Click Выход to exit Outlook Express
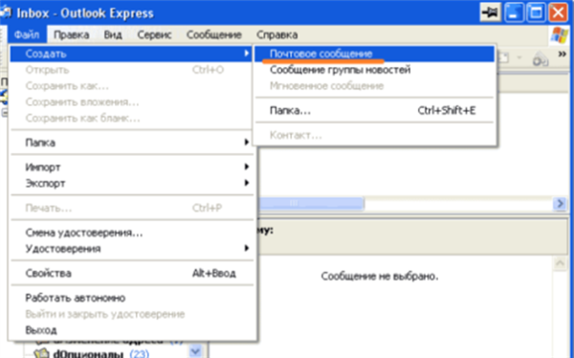 (131, 330)
